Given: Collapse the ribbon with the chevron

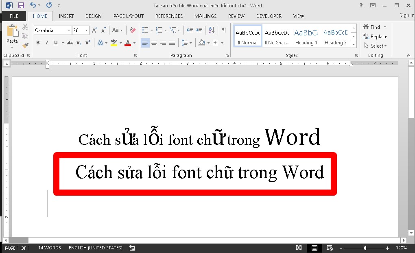Looking at the screenshot, I should point(408,55).
